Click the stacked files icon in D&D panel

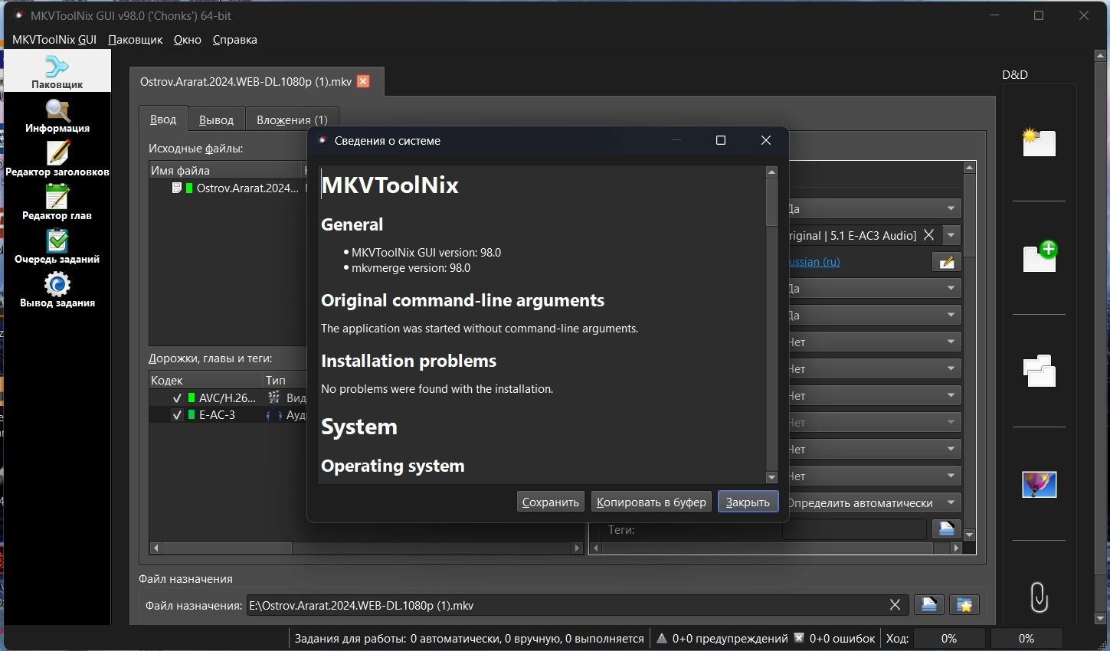click(x=1040, y=371)
